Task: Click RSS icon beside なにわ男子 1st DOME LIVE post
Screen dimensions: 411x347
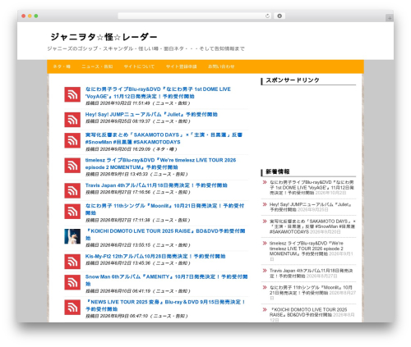Action: [x=72, y=94]
